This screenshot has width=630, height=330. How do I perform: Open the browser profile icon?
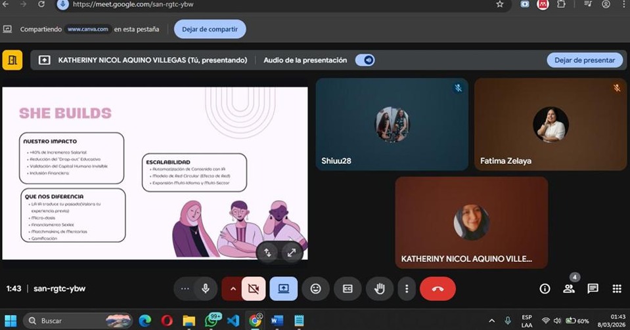click(606, 4)
